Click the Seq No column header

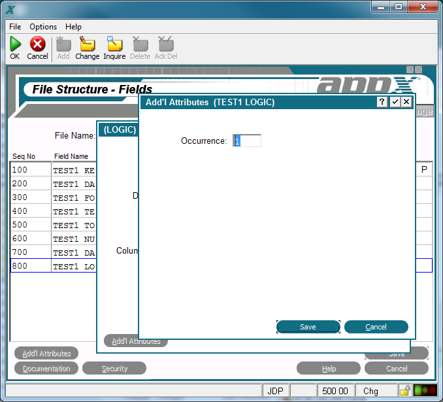24,156
